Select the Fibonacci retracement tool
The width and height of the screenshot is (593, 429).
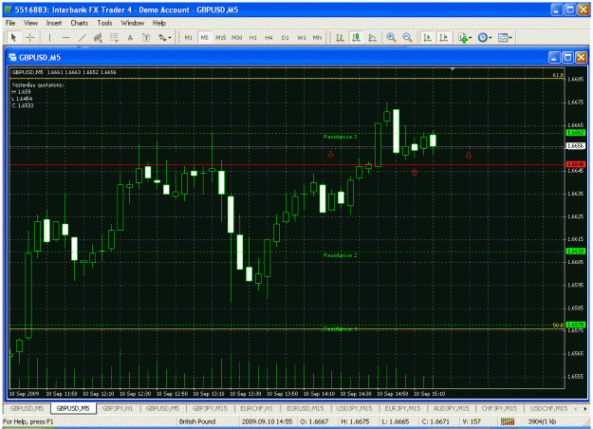coord(114,37)
